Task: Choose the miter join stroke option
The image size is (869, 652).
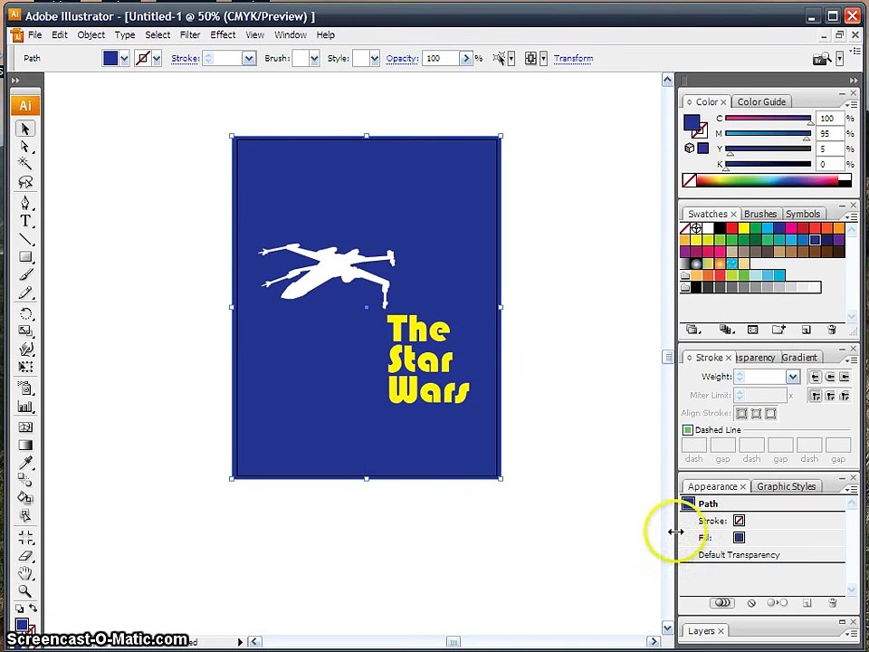Action: coord(816,396)
